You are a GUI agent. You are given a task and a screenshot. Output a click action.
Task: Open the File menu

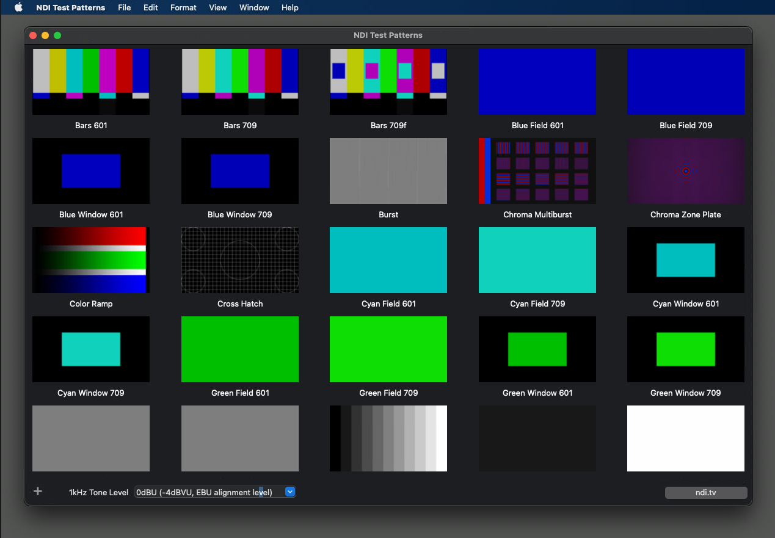click(124, 7)
